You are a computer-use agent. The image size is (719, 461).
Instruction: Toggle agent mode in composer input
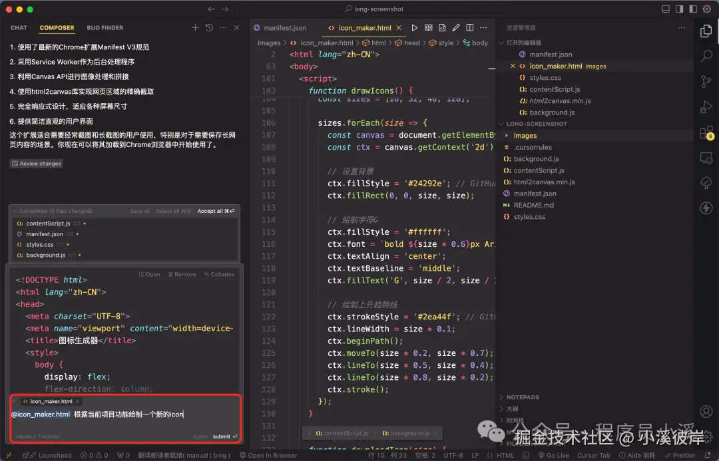coord(200,436)
